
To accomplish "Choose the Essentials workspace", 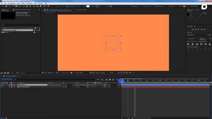I will (x=134, y=6).
